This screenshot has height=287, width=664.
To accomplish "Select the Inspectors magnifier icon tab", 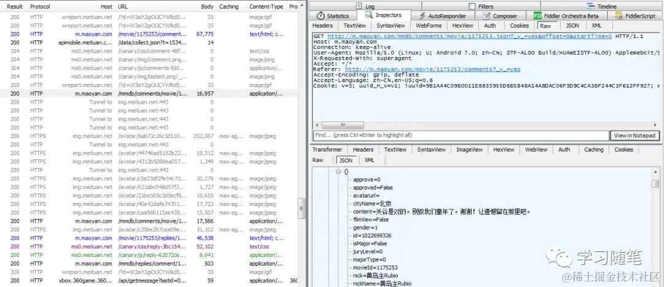I will pyautogui.click(x=368, y=16).
